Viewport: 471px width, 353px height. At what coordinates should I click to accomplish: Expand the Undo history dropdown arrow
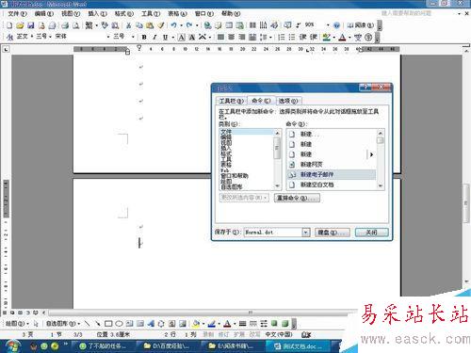(181, 25)
